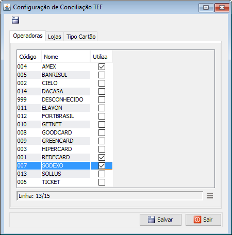
Task: Check the SOLLUS Utiliza checkbox
Action: pyautogui.click(x=102, y=174)
